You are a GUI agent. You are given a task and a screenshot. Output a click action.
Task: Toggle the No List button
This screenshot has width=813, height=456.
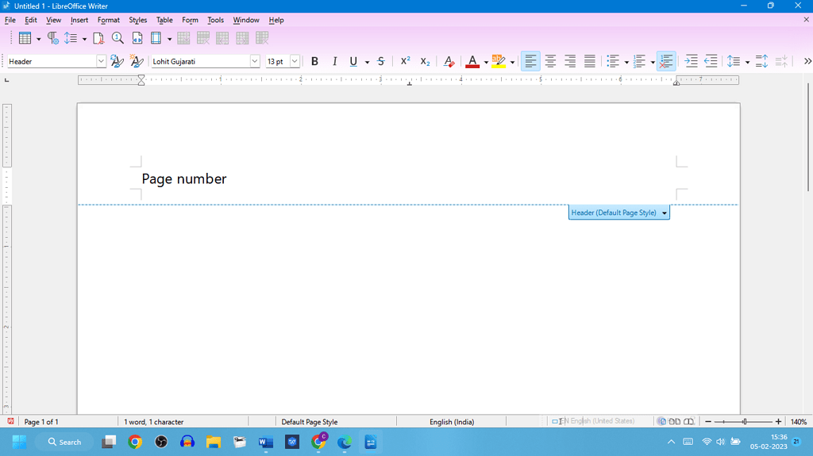666,61
